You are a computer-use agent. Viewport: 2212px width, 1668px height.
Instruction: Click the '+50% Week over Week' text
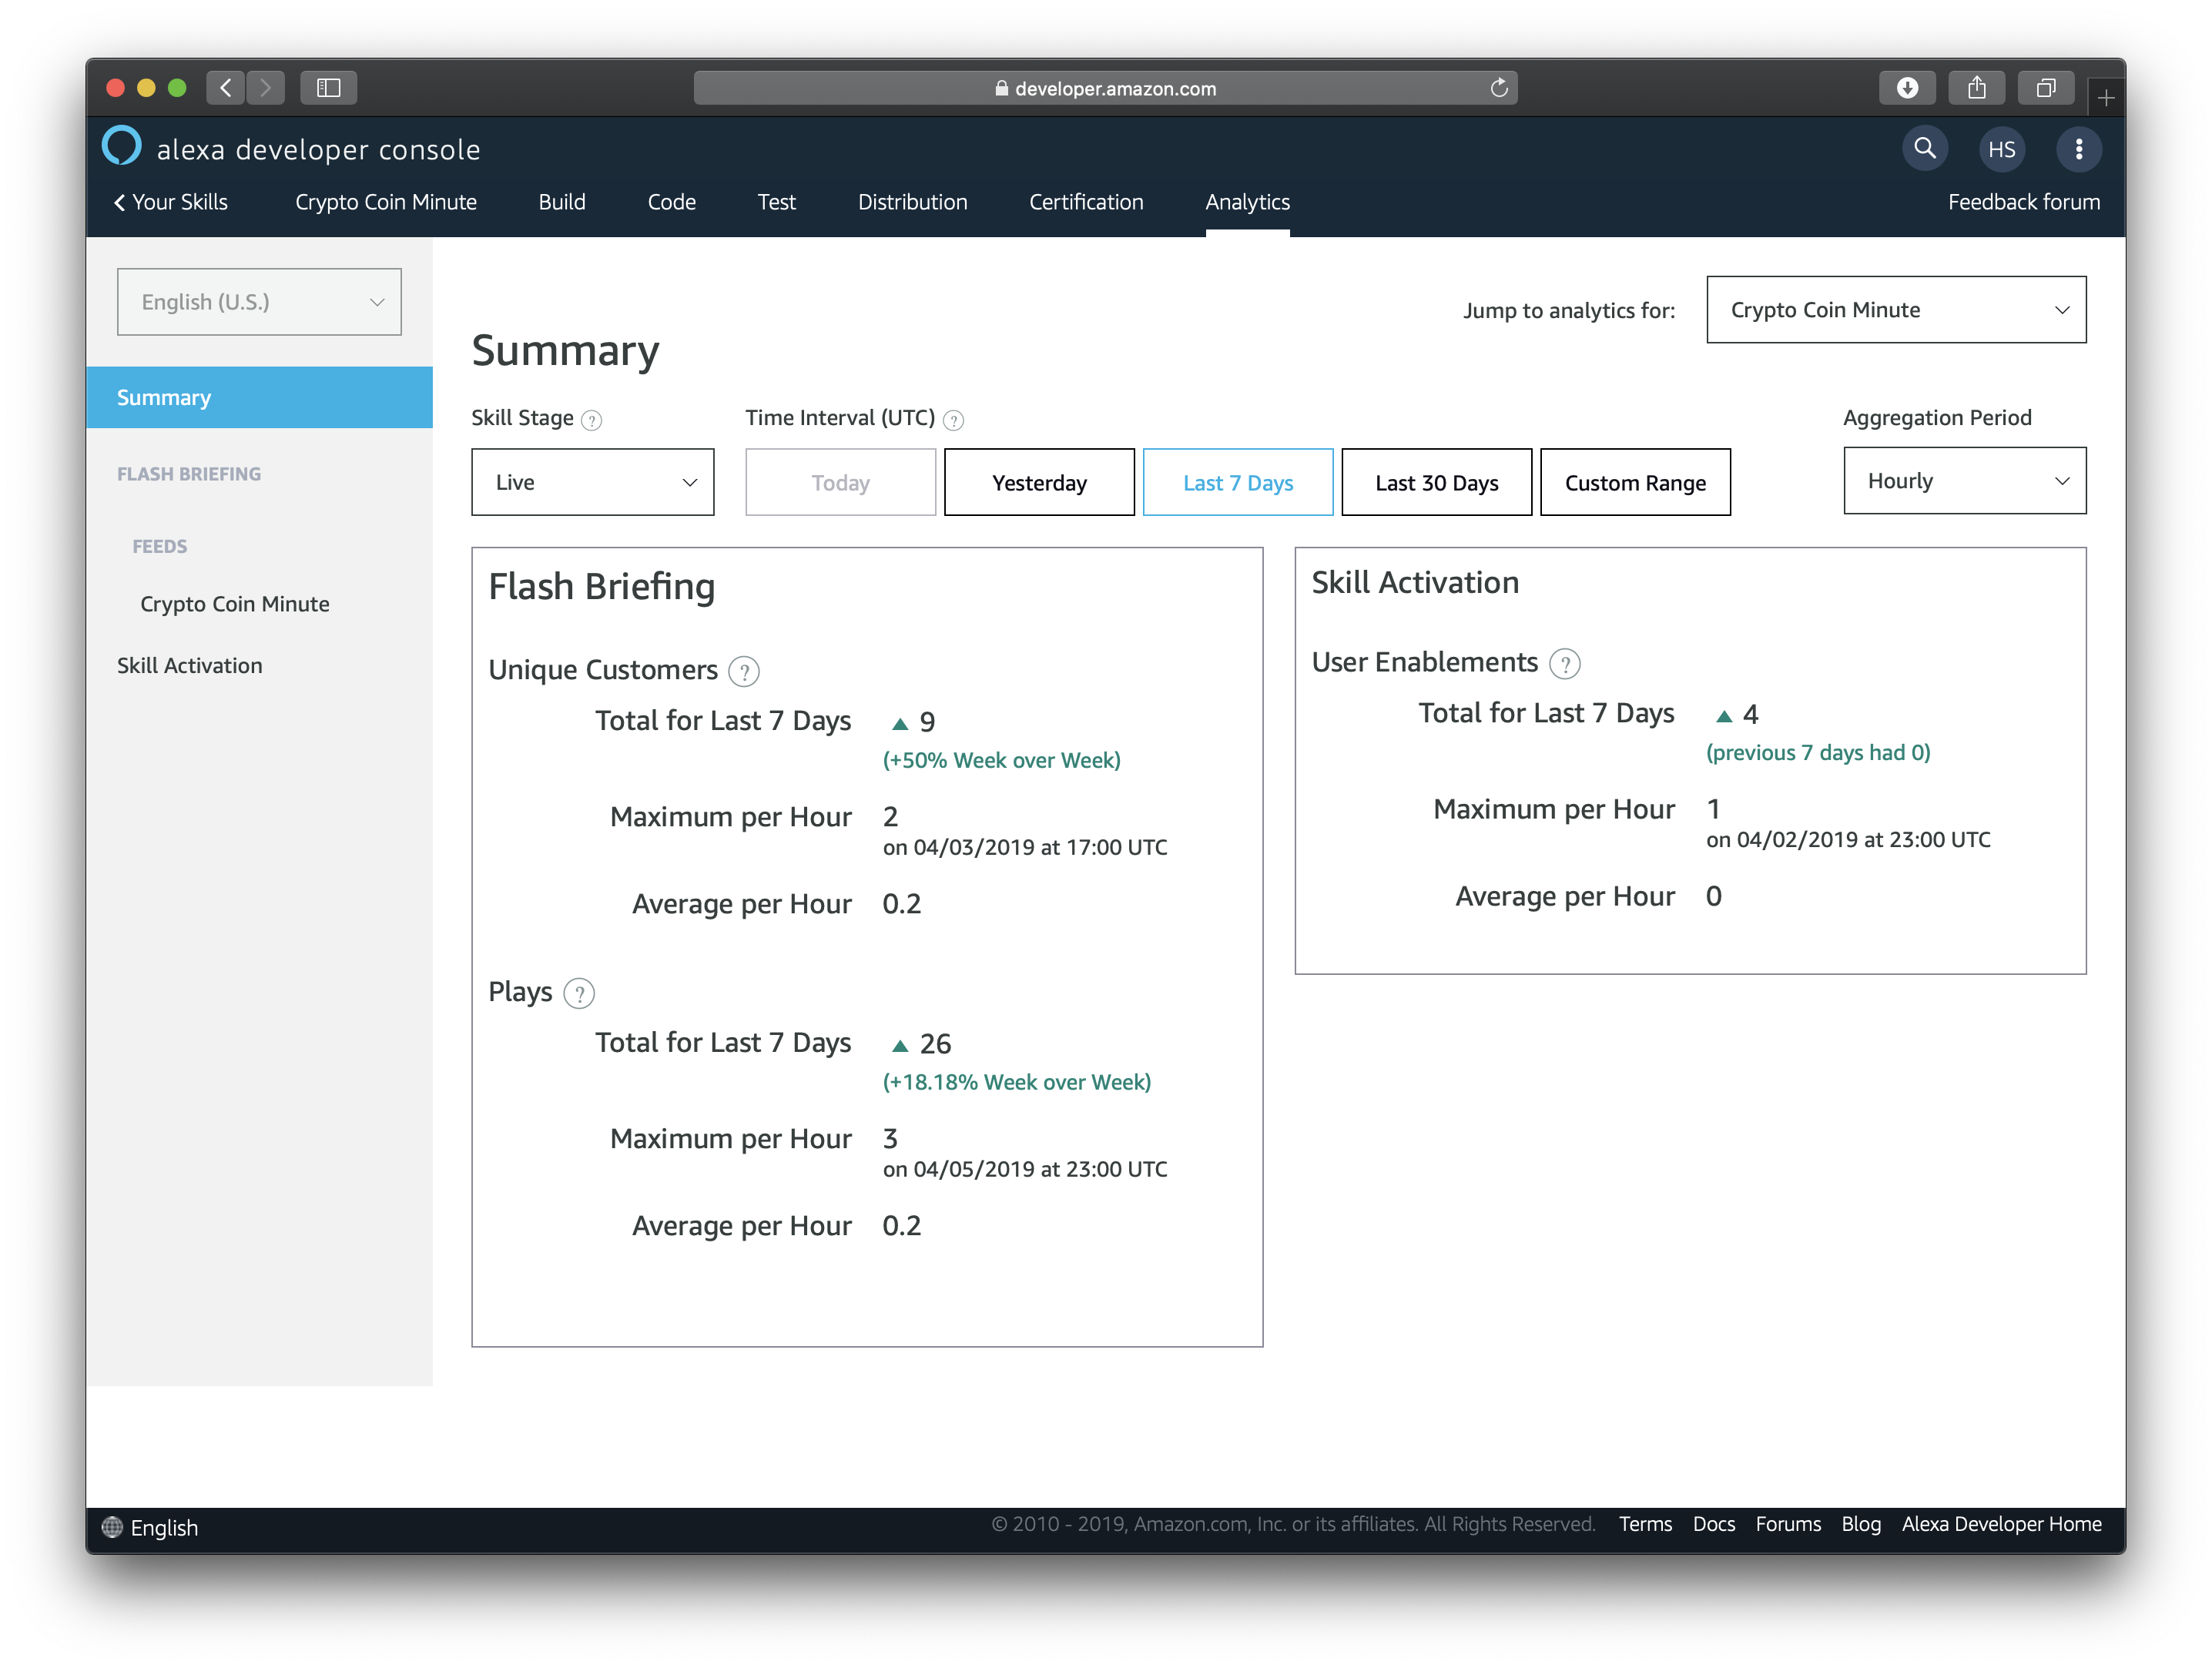[1001, 760]
